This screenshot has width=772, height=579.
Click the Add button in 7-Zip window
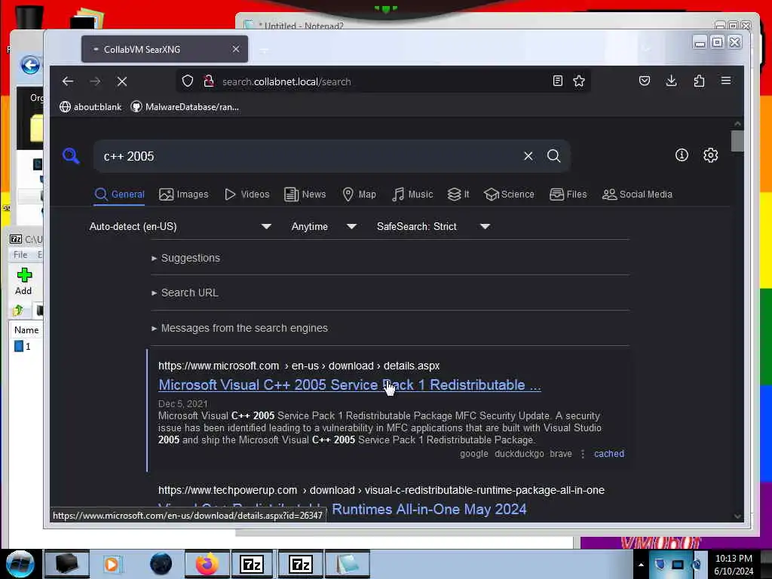tap(23, 281)
